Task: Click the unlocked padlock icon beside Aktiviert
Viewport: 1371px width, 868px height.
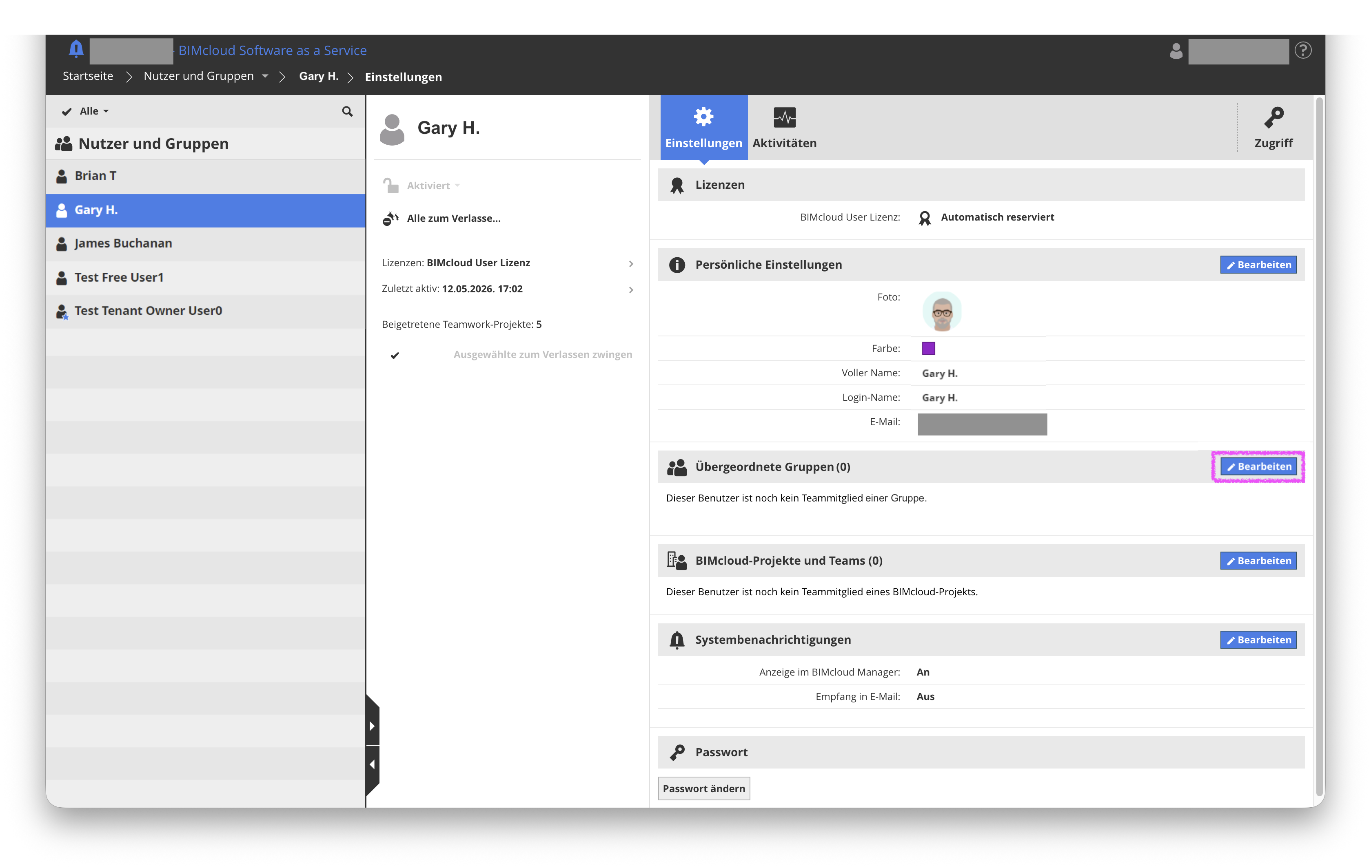Action: (x=390, y=186)
